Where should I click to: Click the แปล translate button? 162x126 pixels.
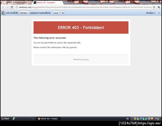pos(56,13)
